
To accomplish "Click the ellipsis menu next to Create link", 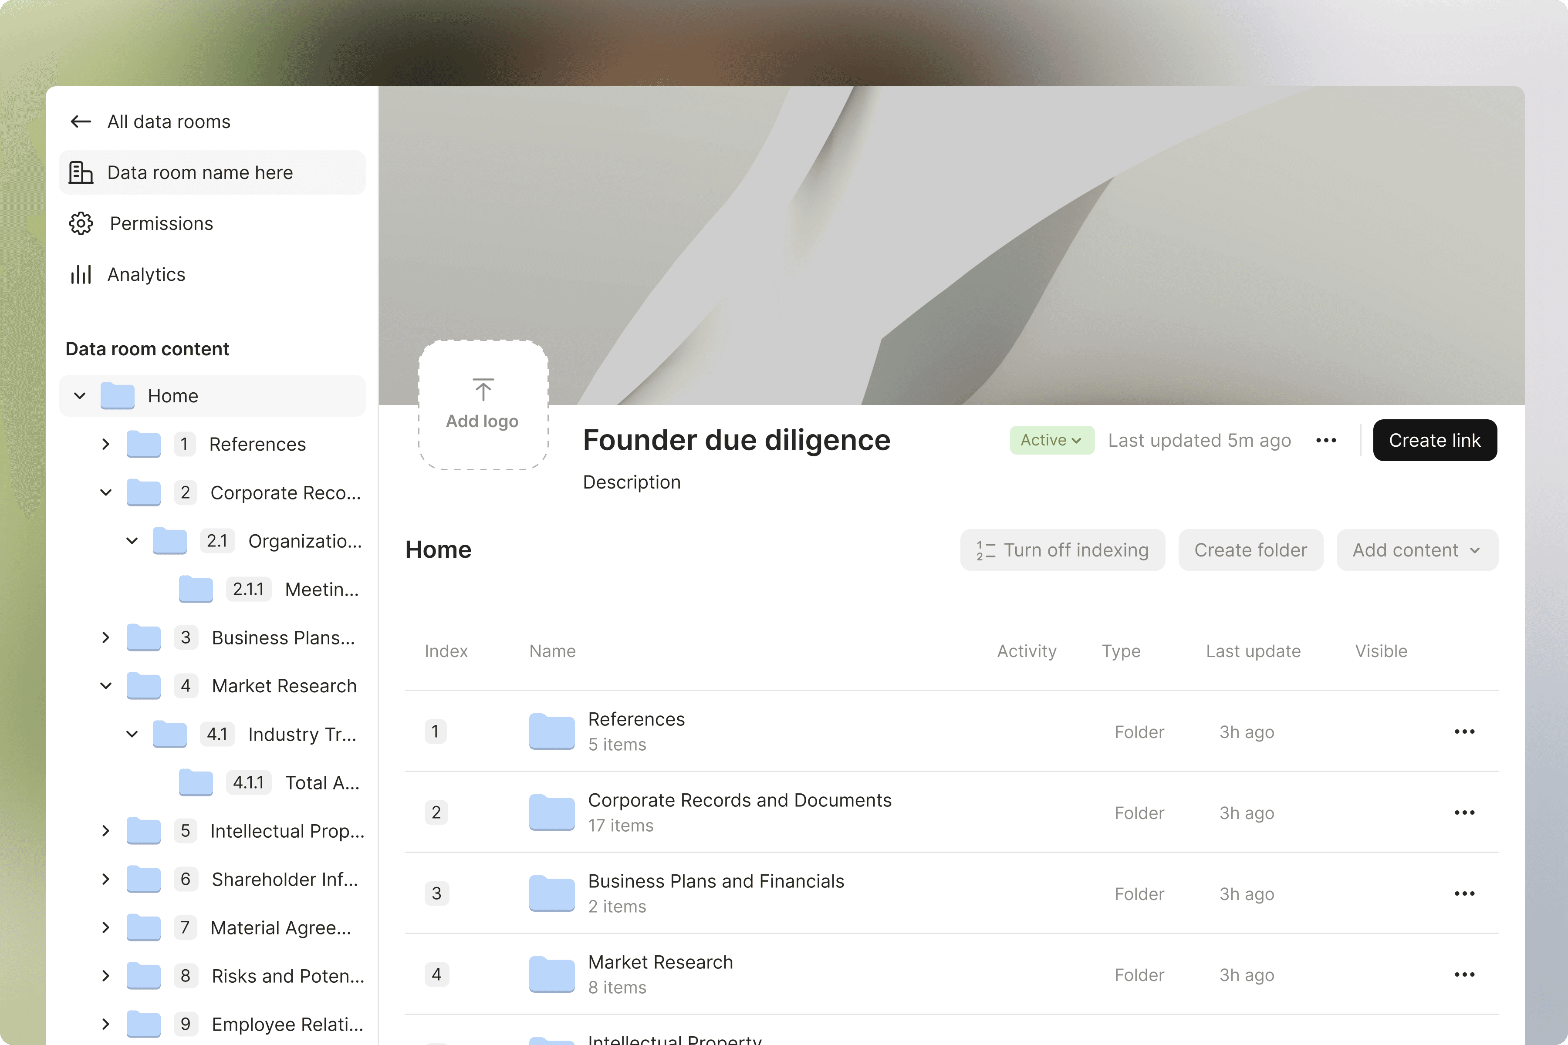I will [x=1326, y=440].
